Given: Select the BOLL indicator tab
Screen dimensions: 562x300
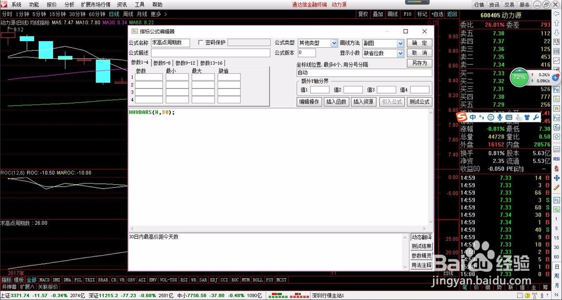Looking at the screenshot, I should (258, 280).
